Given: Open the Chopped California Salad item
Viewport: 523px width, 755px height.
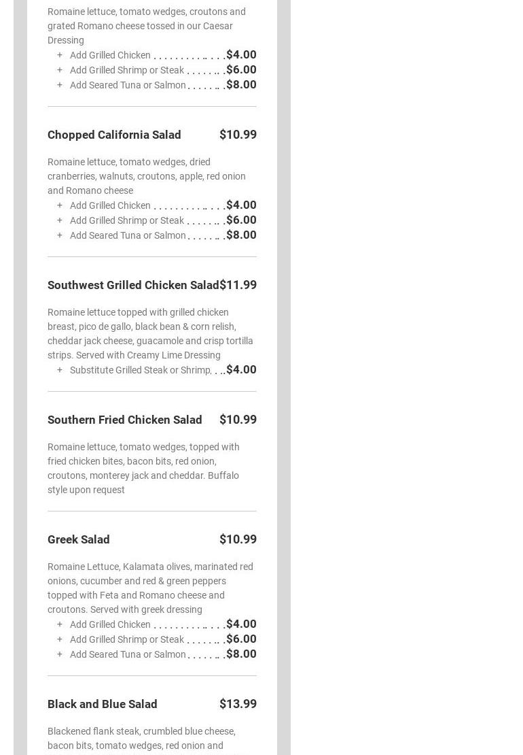Looking at the screenshot, I should point(114,135).
